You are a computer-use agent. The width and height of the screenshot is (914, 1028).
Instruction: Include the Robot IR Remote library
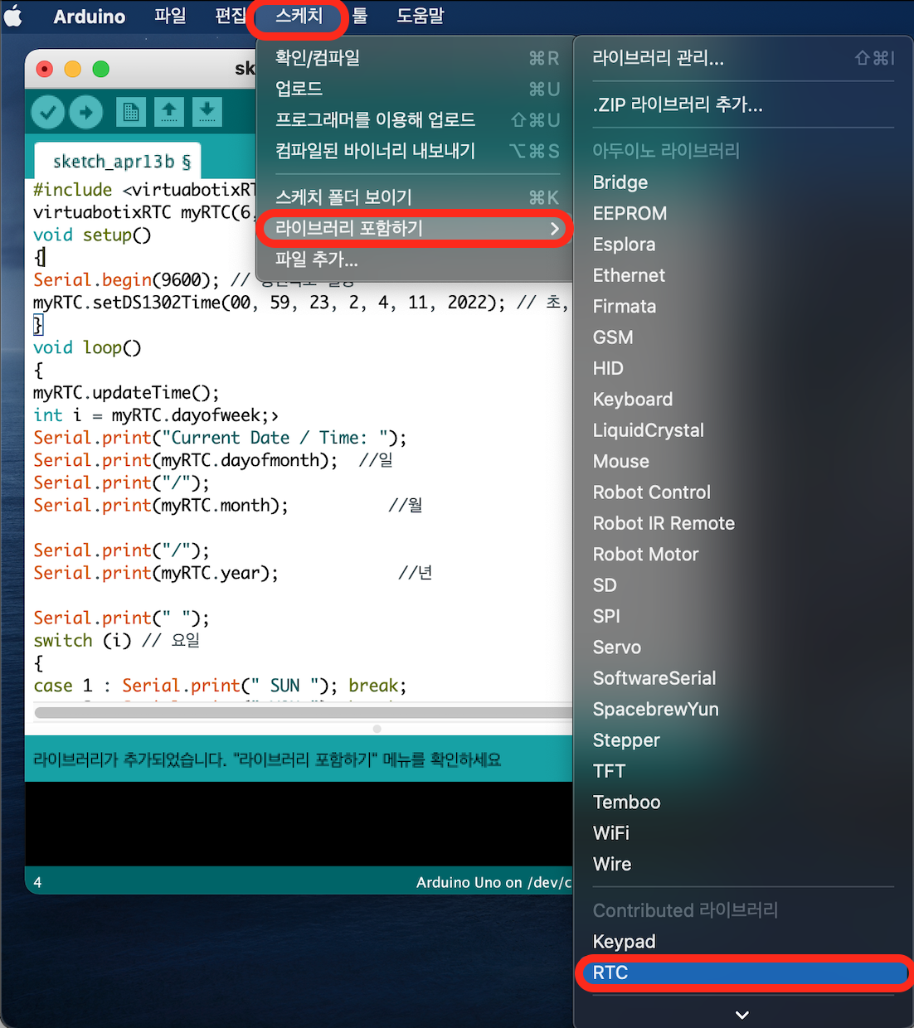pyautogui.click(x=743, y=523)
